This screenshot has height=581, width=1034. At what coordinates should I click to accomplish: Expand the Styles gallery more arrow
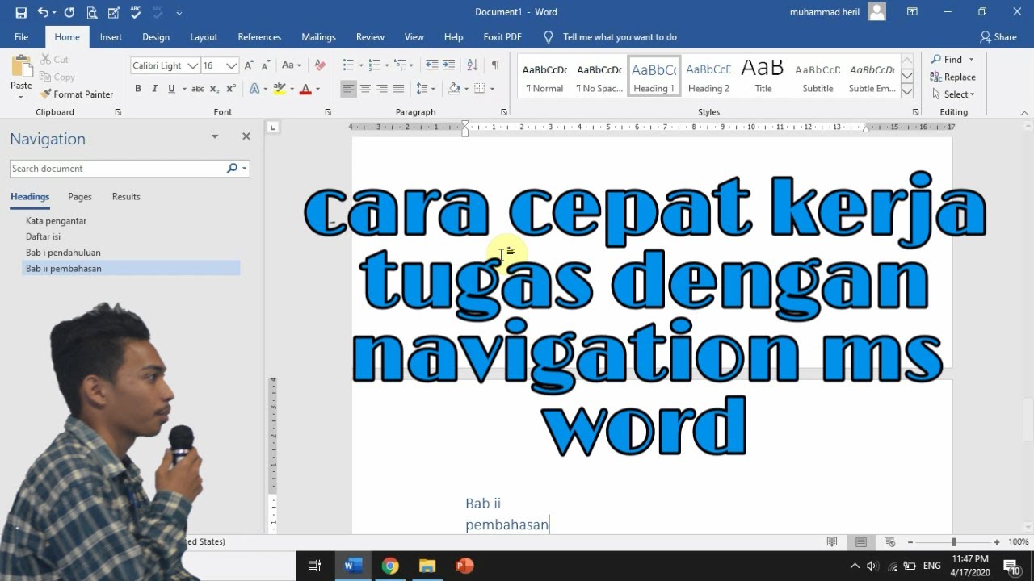(x=907, y=92)
